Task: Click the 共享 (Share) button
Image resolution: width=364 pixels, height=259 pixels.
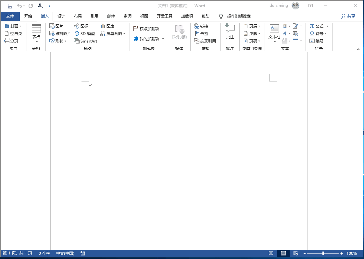Action: click(348, 16)
